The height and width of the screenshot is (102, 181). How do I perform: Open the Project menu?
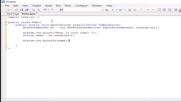(37, 6)
